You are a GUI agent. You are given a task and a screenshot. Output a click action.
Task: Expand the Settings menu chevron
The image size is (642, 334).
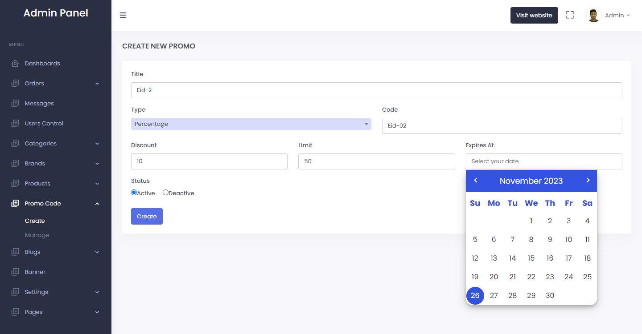[x=97, y=292]
